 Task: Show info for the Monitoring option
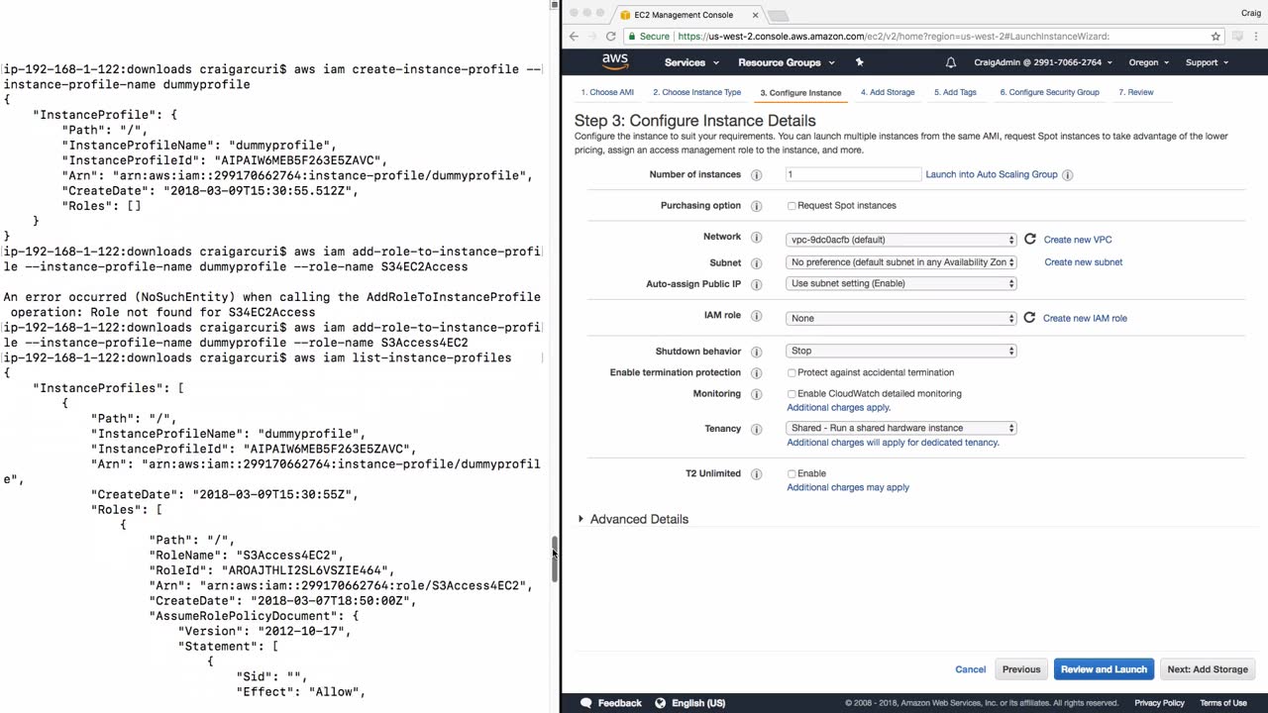(x=756, y=394)
